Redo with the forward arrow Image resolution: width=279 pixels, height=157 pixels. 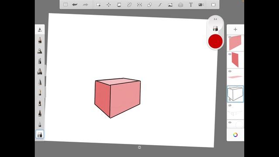[85, 5]
